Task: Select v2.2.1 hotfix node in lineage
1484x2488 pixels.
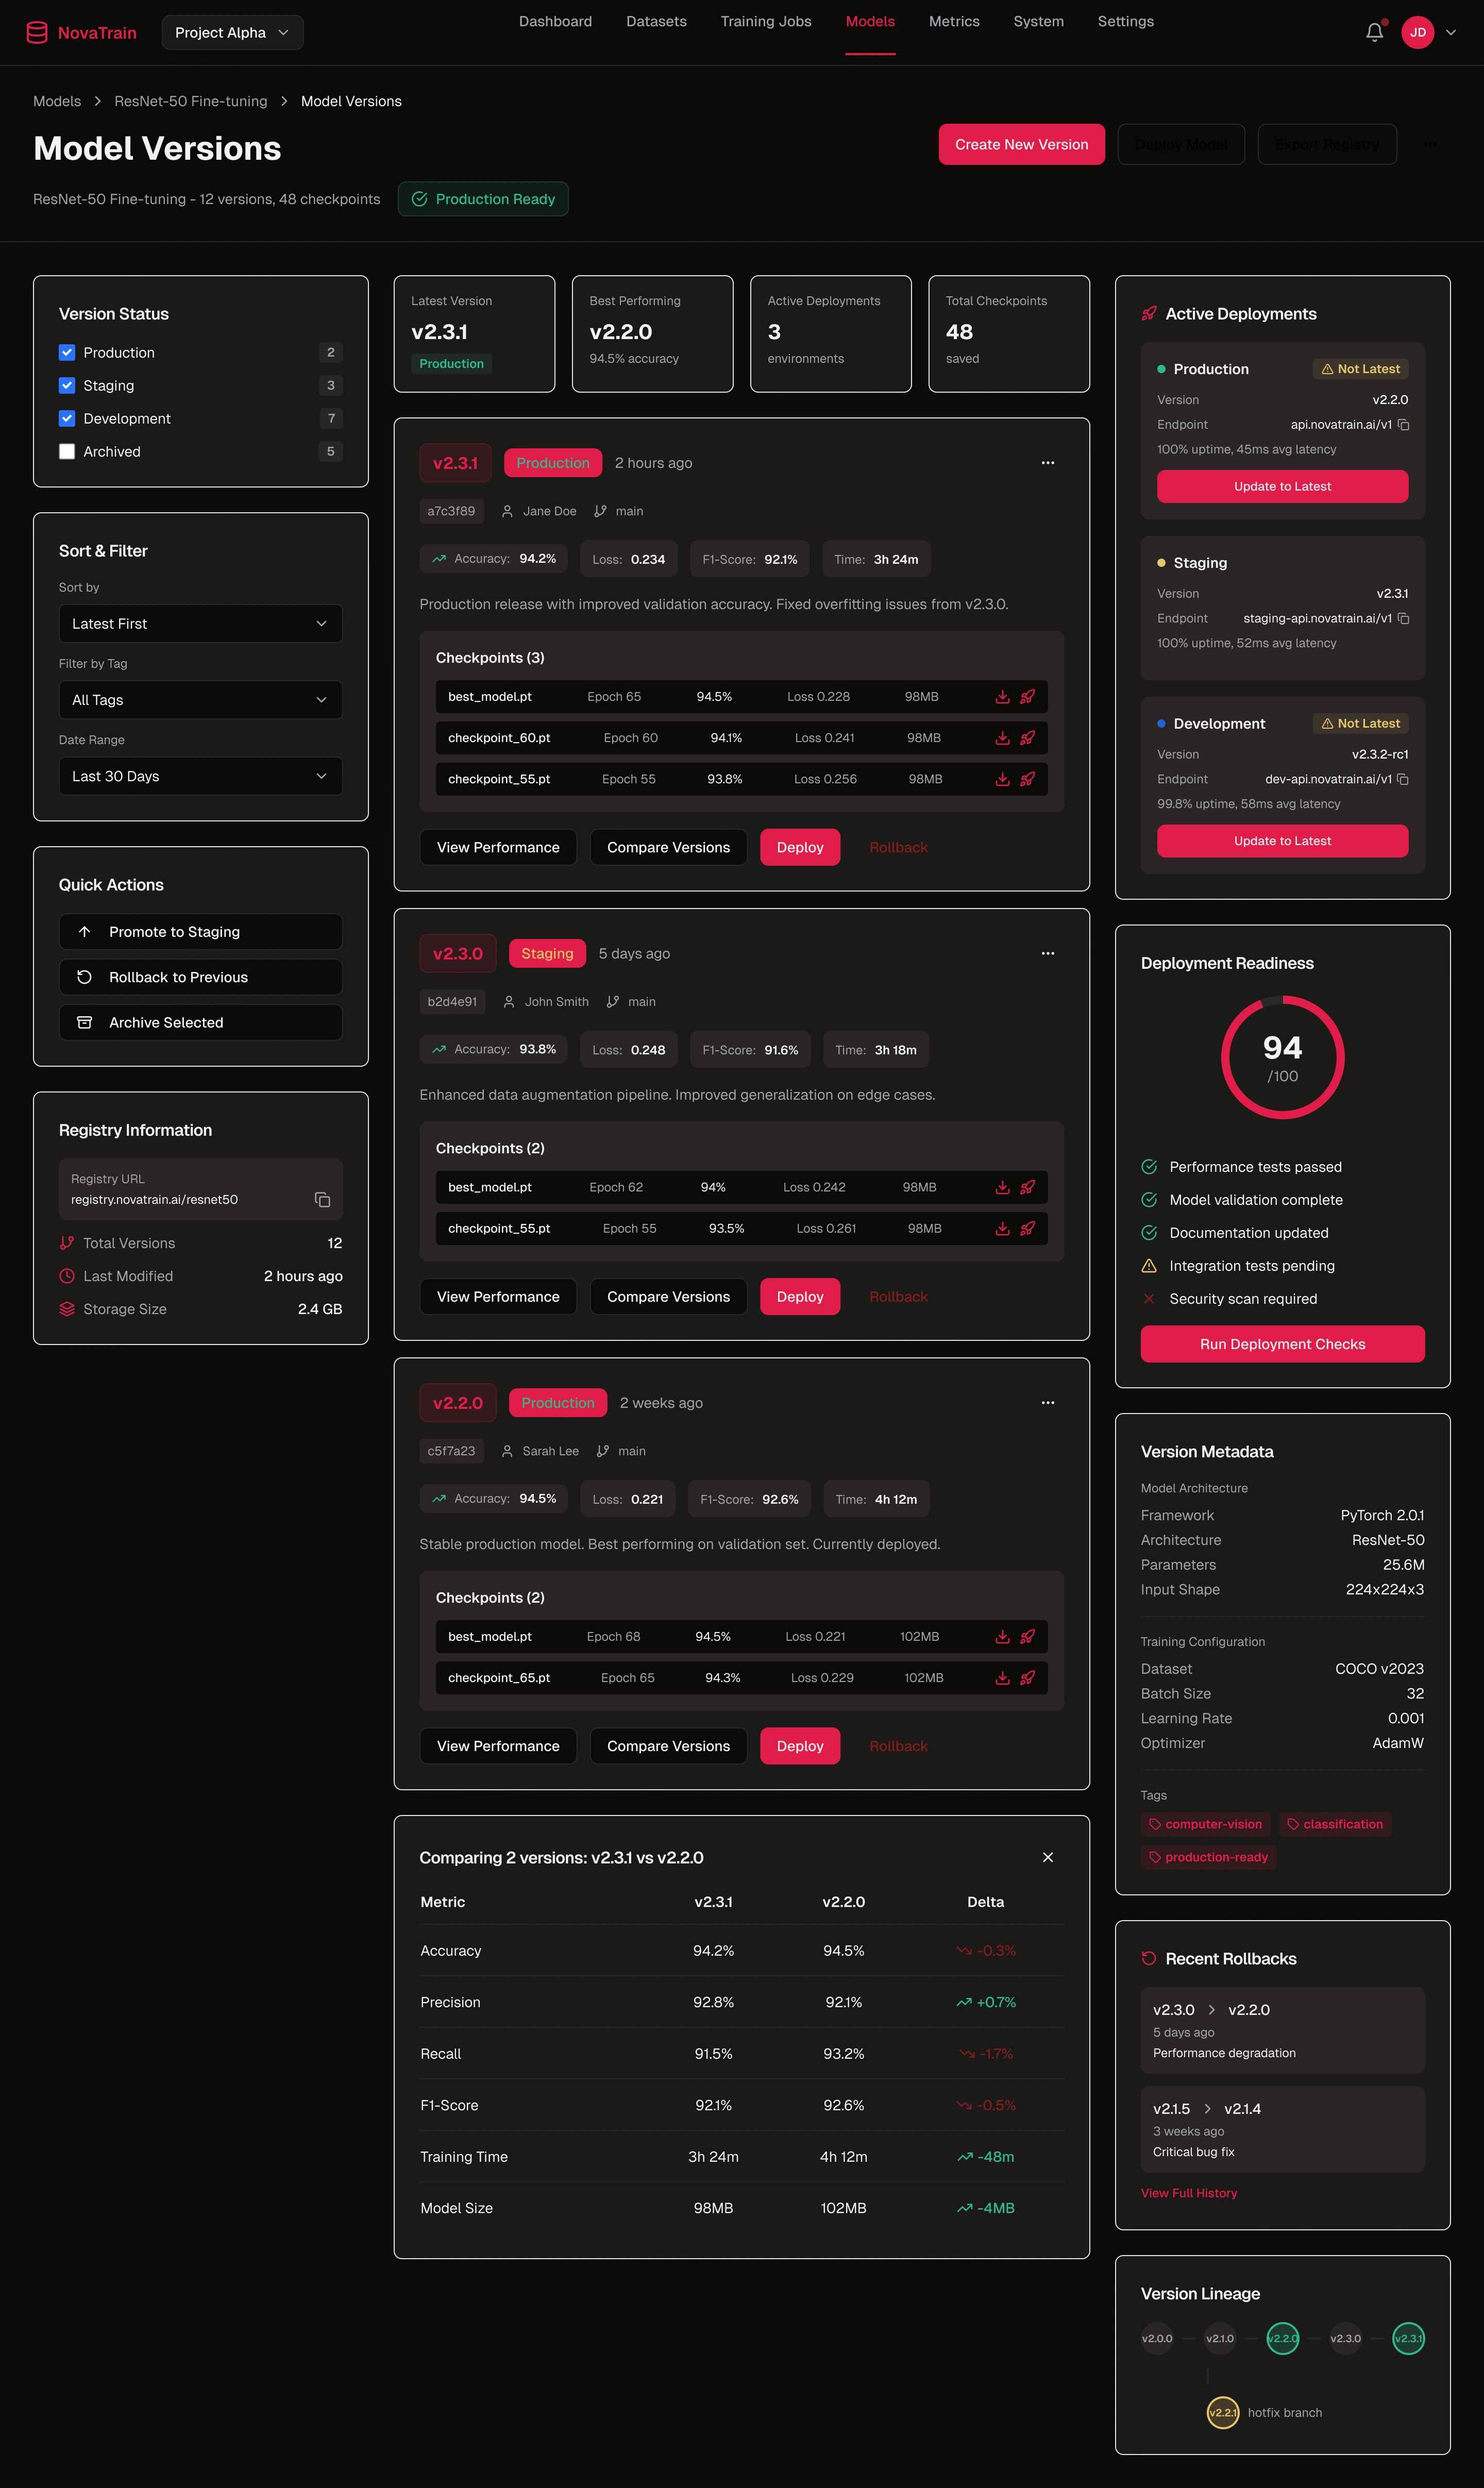Action: (1222, 2412)
